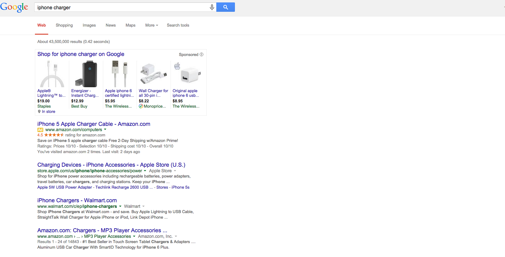Click the Best Buy seller name

pos(79,106)
